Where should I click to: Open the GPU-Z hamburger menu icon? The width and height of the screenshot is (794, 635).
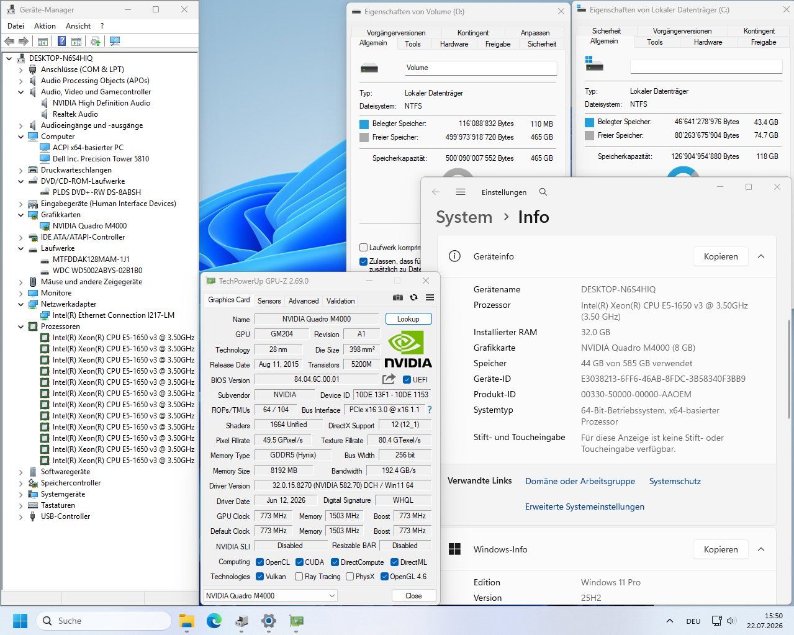point(430,298)
